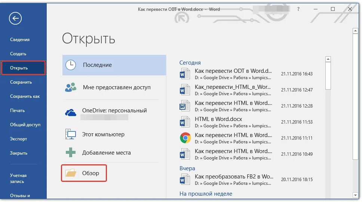This screenshot has width=362, height=202.
Task: Open Сохранить как in the sidebar
Action: (x=25, y=96)
